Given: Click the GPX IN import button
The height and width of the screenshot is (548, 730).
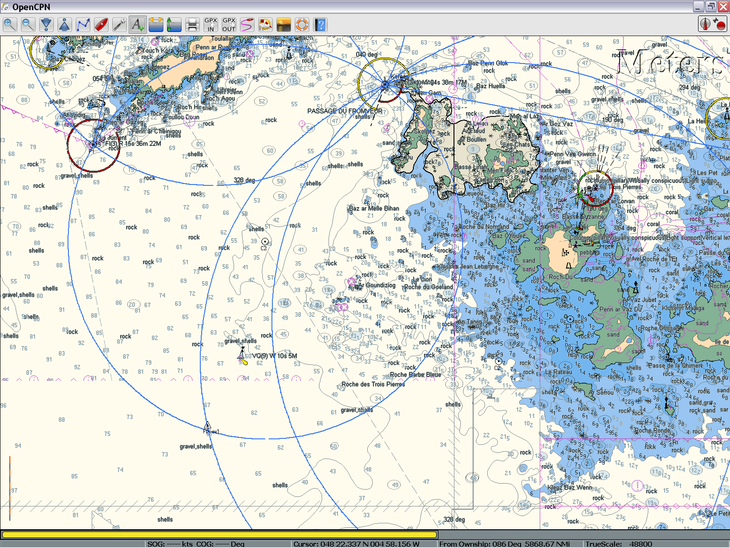Looking at the screenshot, I should (x=210, y=24).
